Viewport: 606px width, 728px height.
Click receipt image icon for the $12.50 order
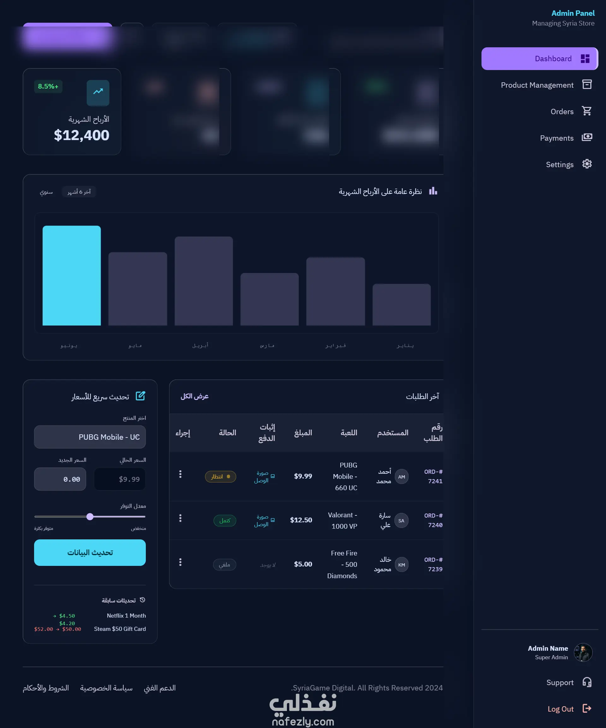point(273,520)
